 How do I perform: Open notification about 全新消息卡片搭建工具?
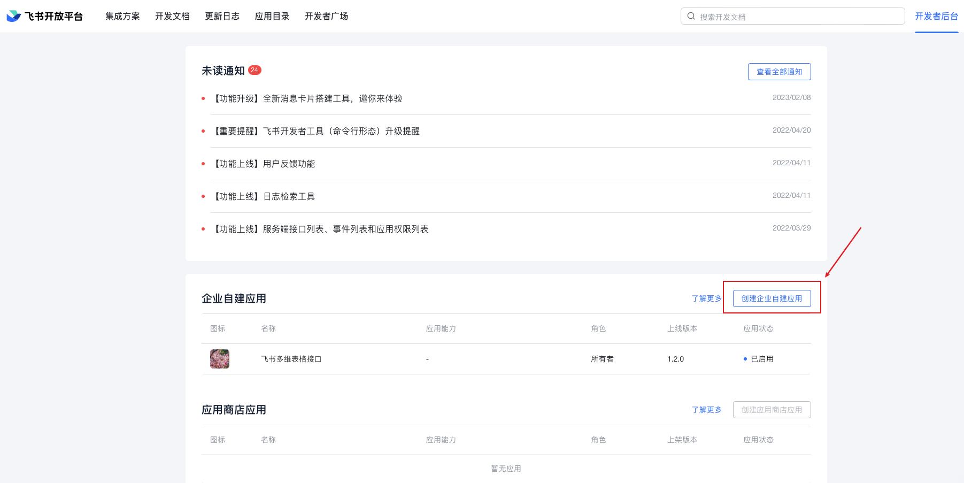(307, 98)
